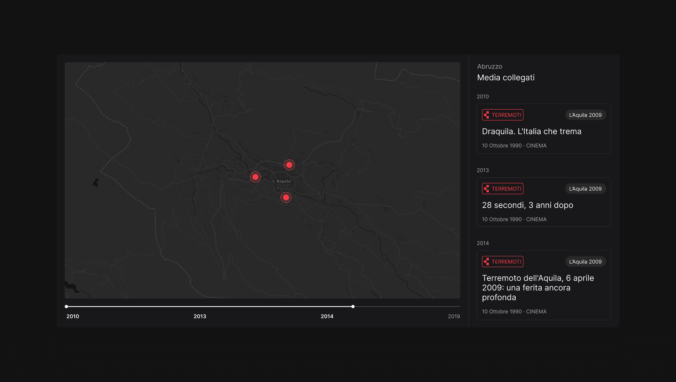Screen dimensions: 676x382
Task: Open 28 secondi, 3 anni dopo
Action: (527, 205)
